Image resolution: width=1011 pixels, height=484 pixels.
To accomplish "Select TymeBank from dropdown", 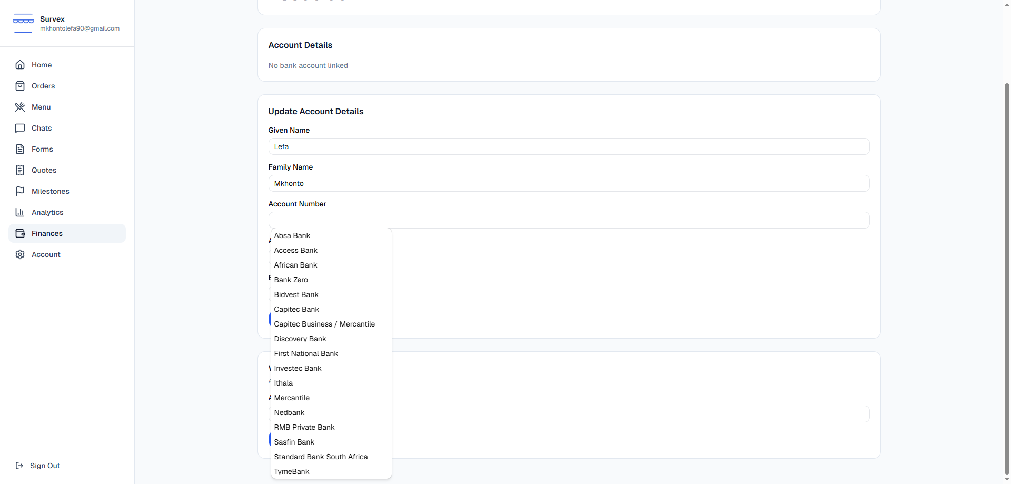I will 331,471.
